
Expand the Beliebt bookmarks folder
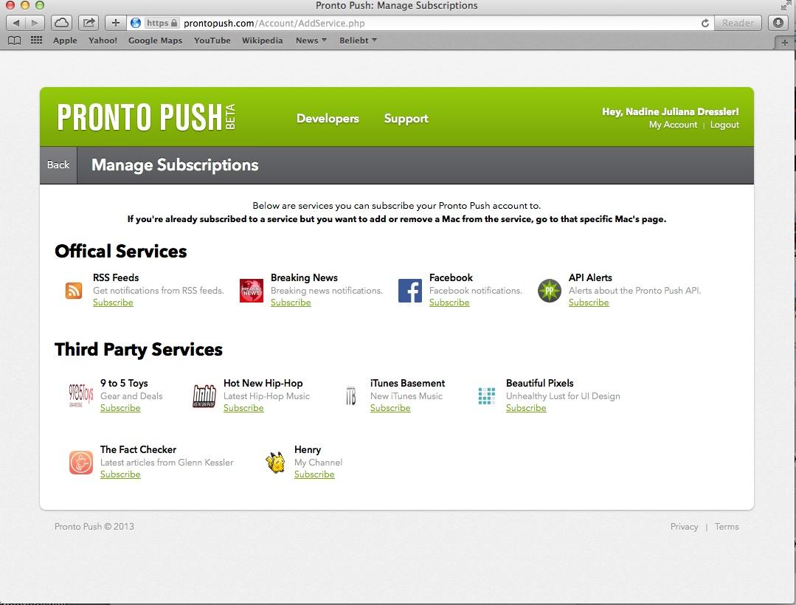pos(358,41)
